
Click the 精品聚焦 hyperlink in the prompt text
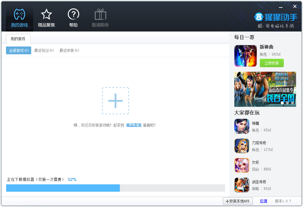(134, 125)
